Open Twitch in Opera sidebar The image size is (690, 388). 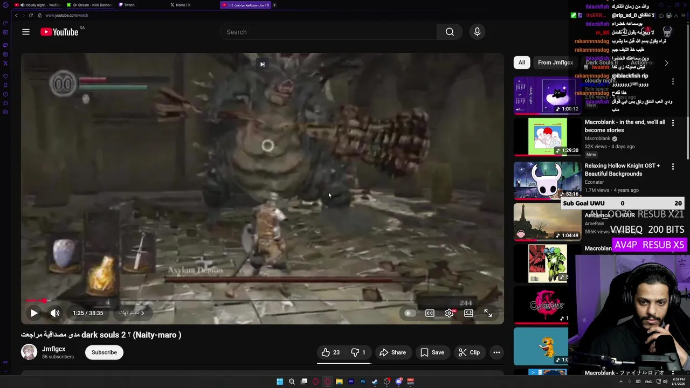[x=5, y=45]
